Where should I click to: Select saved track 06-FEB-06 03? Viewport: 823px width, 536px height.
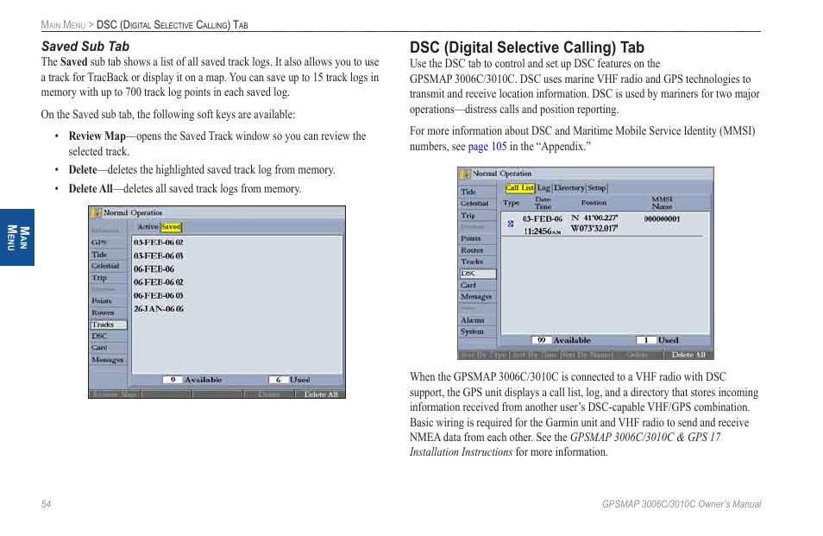pos(159,295)
